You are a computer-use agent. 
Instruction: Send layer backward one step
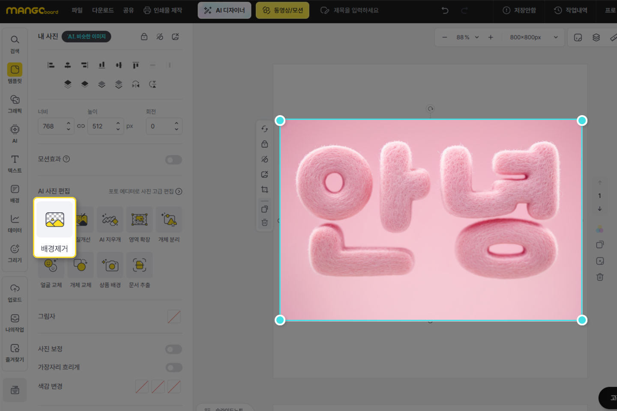click(x=102, y=84)
